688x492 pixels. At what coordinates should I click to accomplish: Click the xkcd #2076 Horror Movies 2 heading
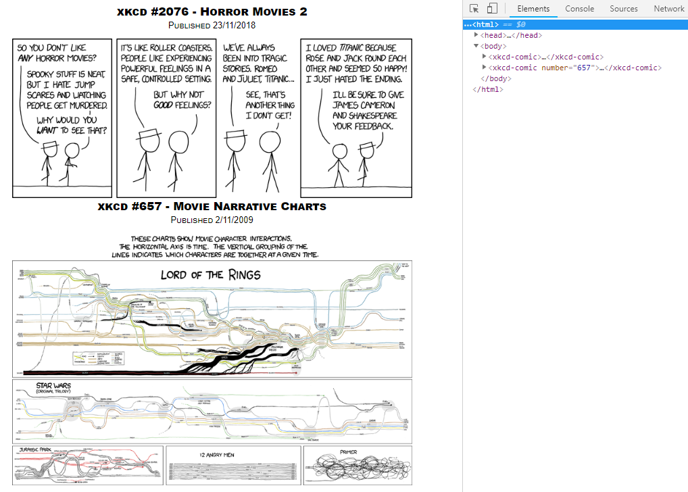coord(212,12)
